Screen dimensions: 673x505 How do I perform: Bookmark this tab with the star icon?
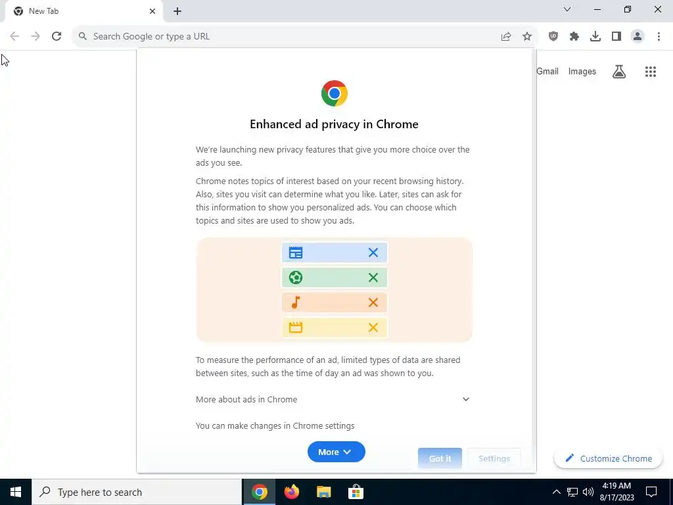pos(527,37)
